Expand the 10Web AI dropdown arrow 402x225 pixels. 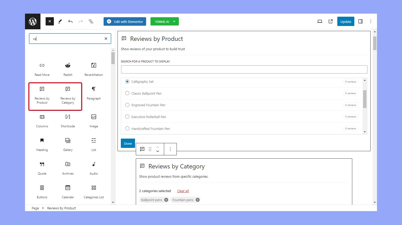[174, 22]
